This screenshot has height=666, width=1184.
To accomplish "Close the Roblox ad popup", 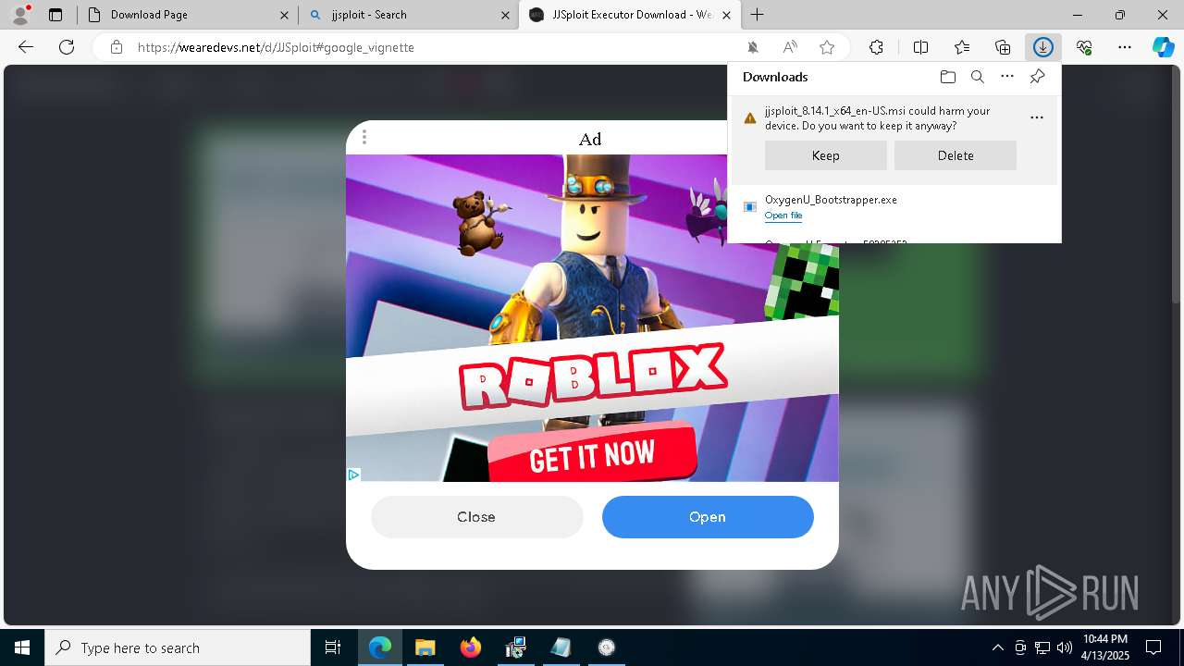I will click(x=476, y=517).
